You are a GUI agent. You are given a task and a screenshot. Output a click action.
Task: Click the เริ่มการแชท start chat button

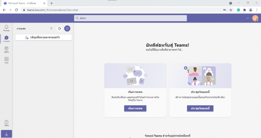point(135,108)
